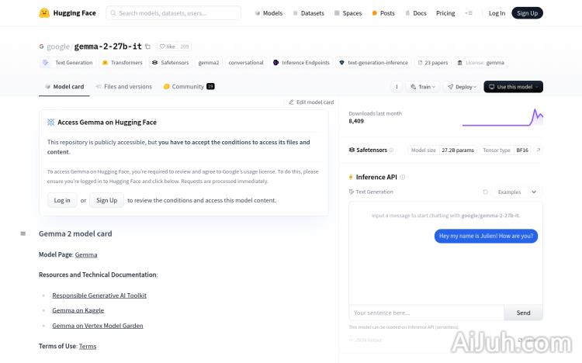Viewport: 582px width, 363px height.
Task: Expand the Train dropdown
Action: pos(423,87)
